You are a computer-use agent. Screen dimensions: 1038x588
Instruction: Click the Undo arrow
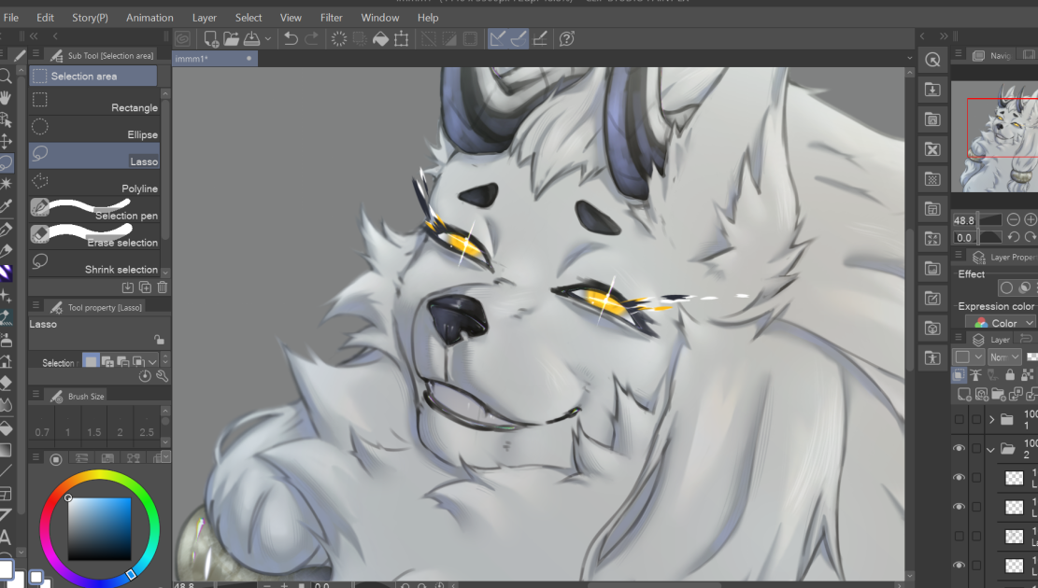pyautogui.click(x=291, y=39)
